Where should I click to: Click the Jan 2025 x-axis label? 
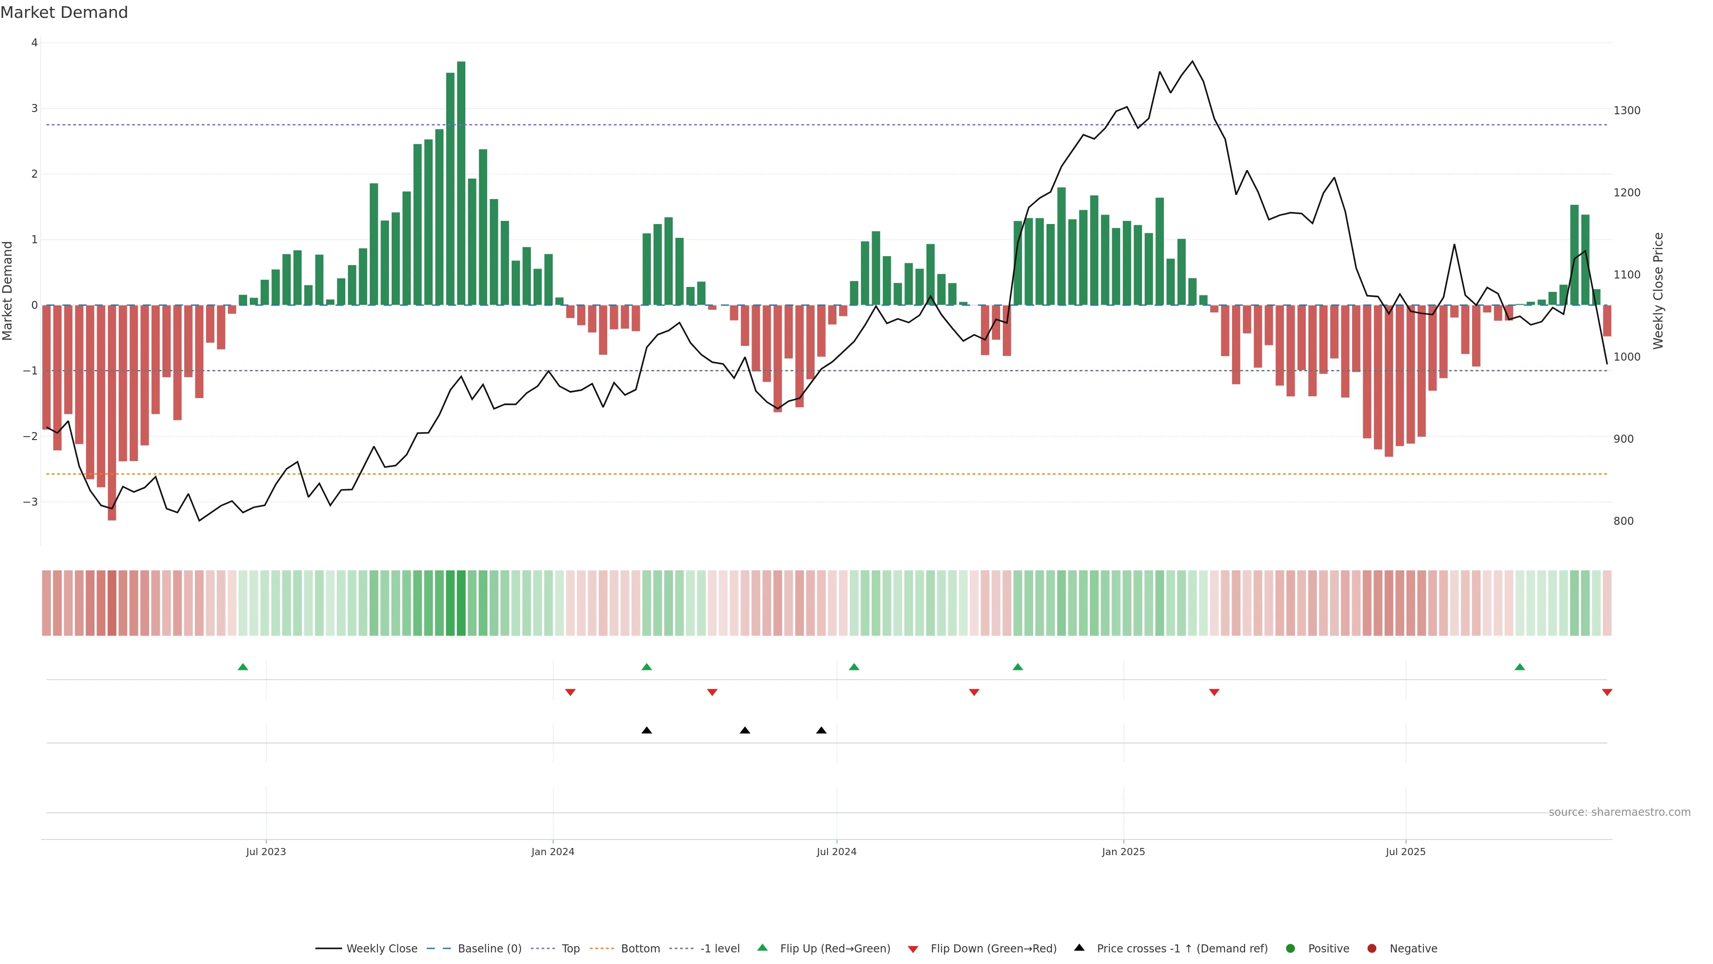pyautogui.click(x=1123, y=852)
